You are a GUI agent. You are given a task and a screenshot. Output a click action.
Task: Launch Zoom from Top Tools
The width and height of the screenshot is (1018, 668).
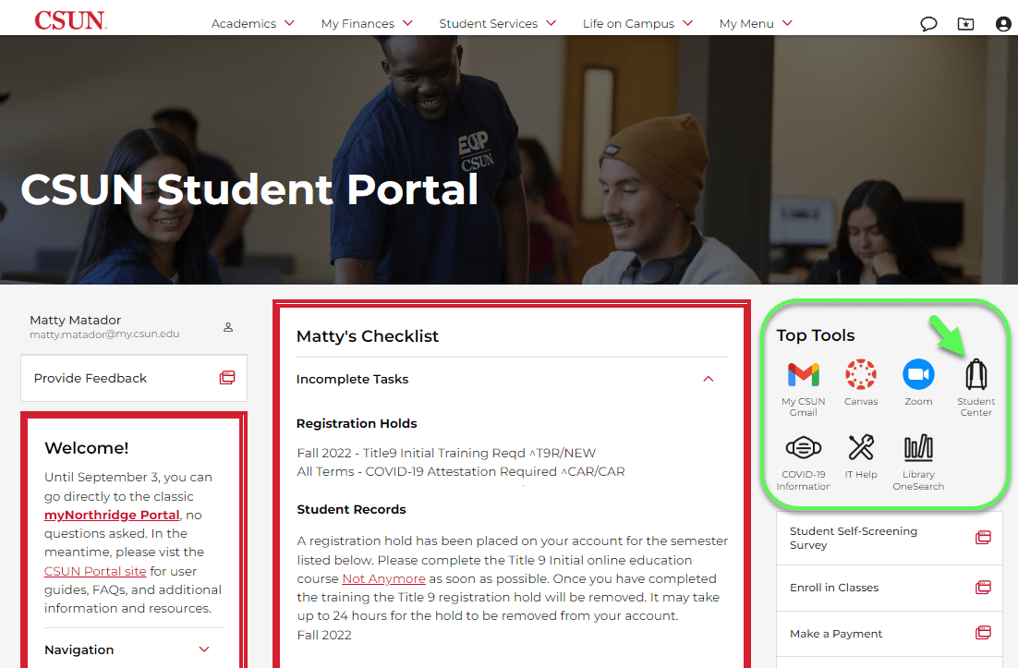[918, 383]
